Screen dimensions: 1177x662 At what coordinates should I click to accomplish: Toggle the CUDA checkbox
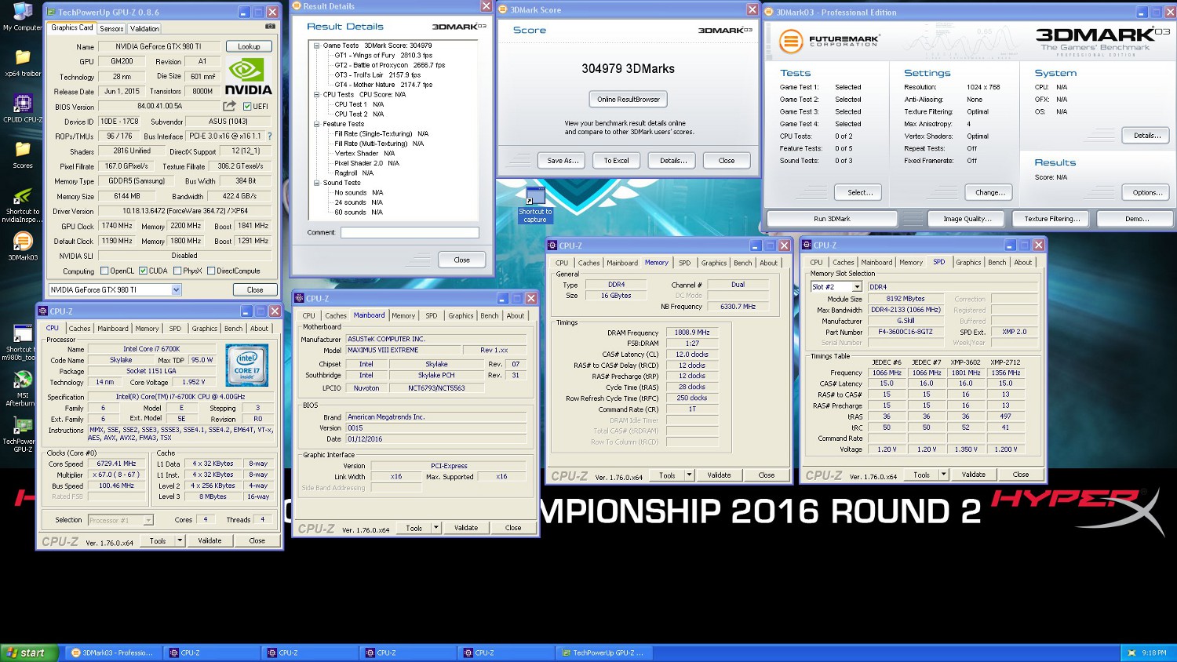(143, 271)
